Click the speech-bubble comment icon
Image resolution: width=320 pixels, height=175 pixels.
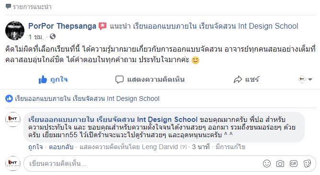coord(119,79)
